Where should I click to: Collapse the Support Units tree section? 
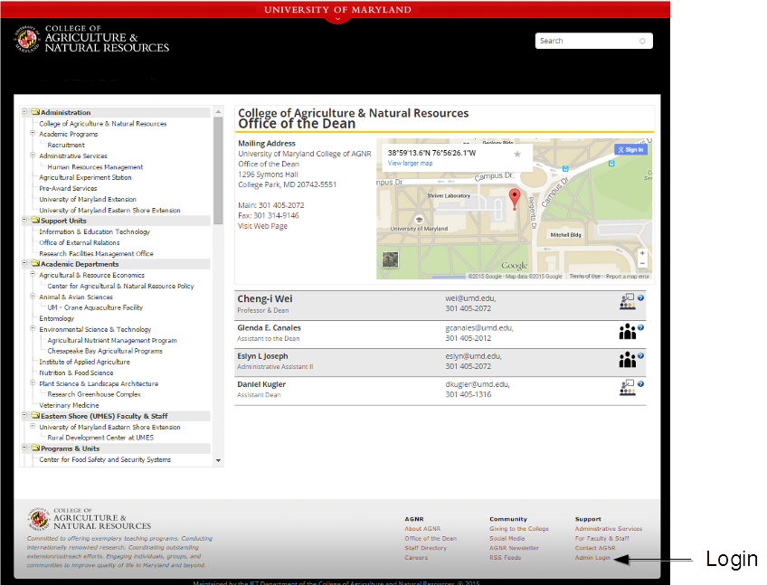[x=24, y=220]
